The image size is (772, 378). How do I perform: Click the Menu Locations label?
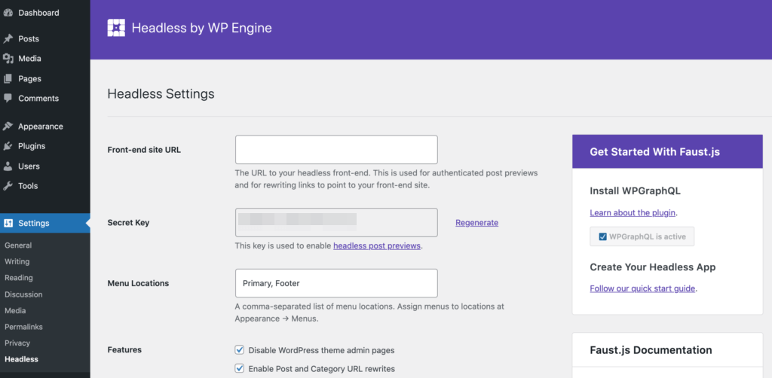(x=139, y=283)
